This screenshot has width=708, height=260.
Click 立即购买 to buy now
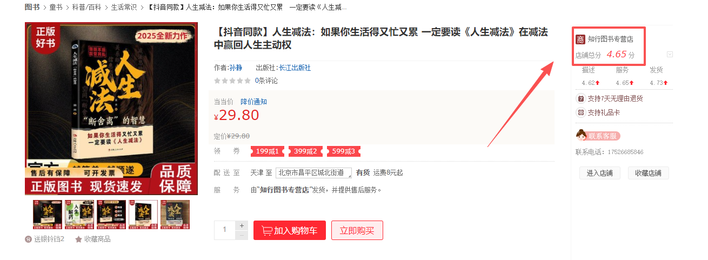coord(357,230)
